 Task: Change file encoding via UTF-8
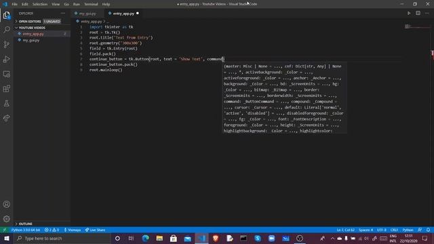tap(381, 230)
